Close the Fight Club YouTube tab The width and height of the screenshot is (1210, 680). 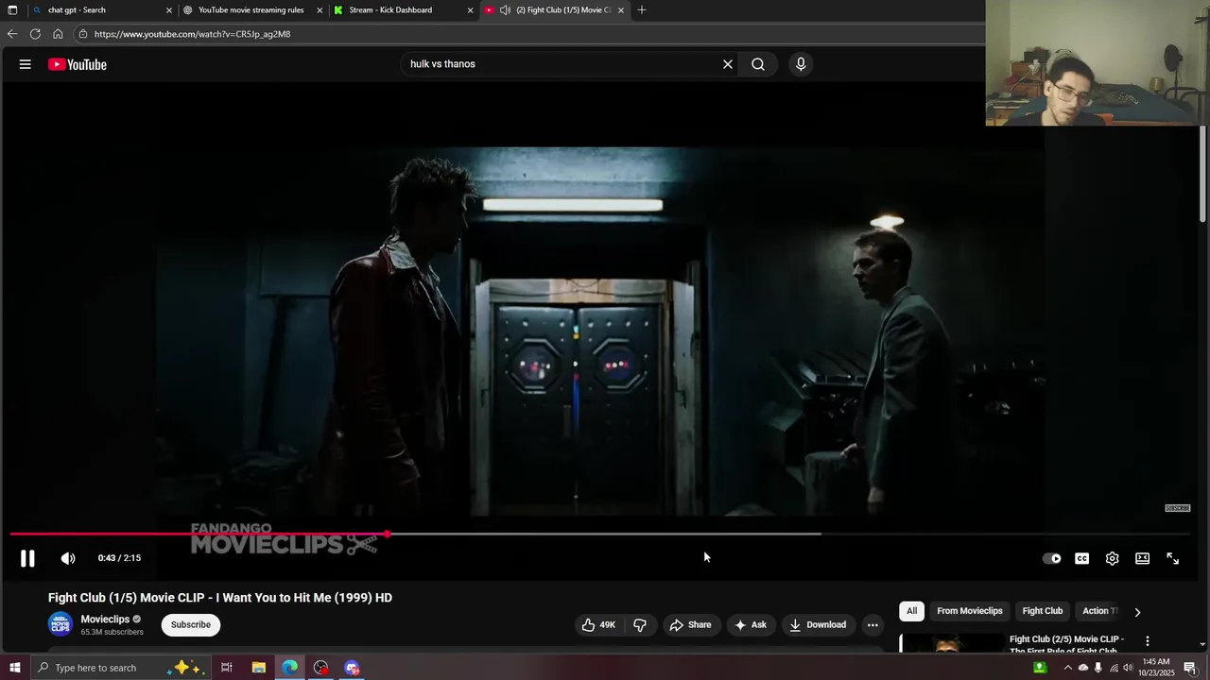click(x=621, y=10)
